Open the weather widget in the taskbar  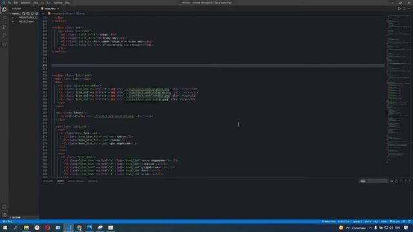[x=352, y=227]
